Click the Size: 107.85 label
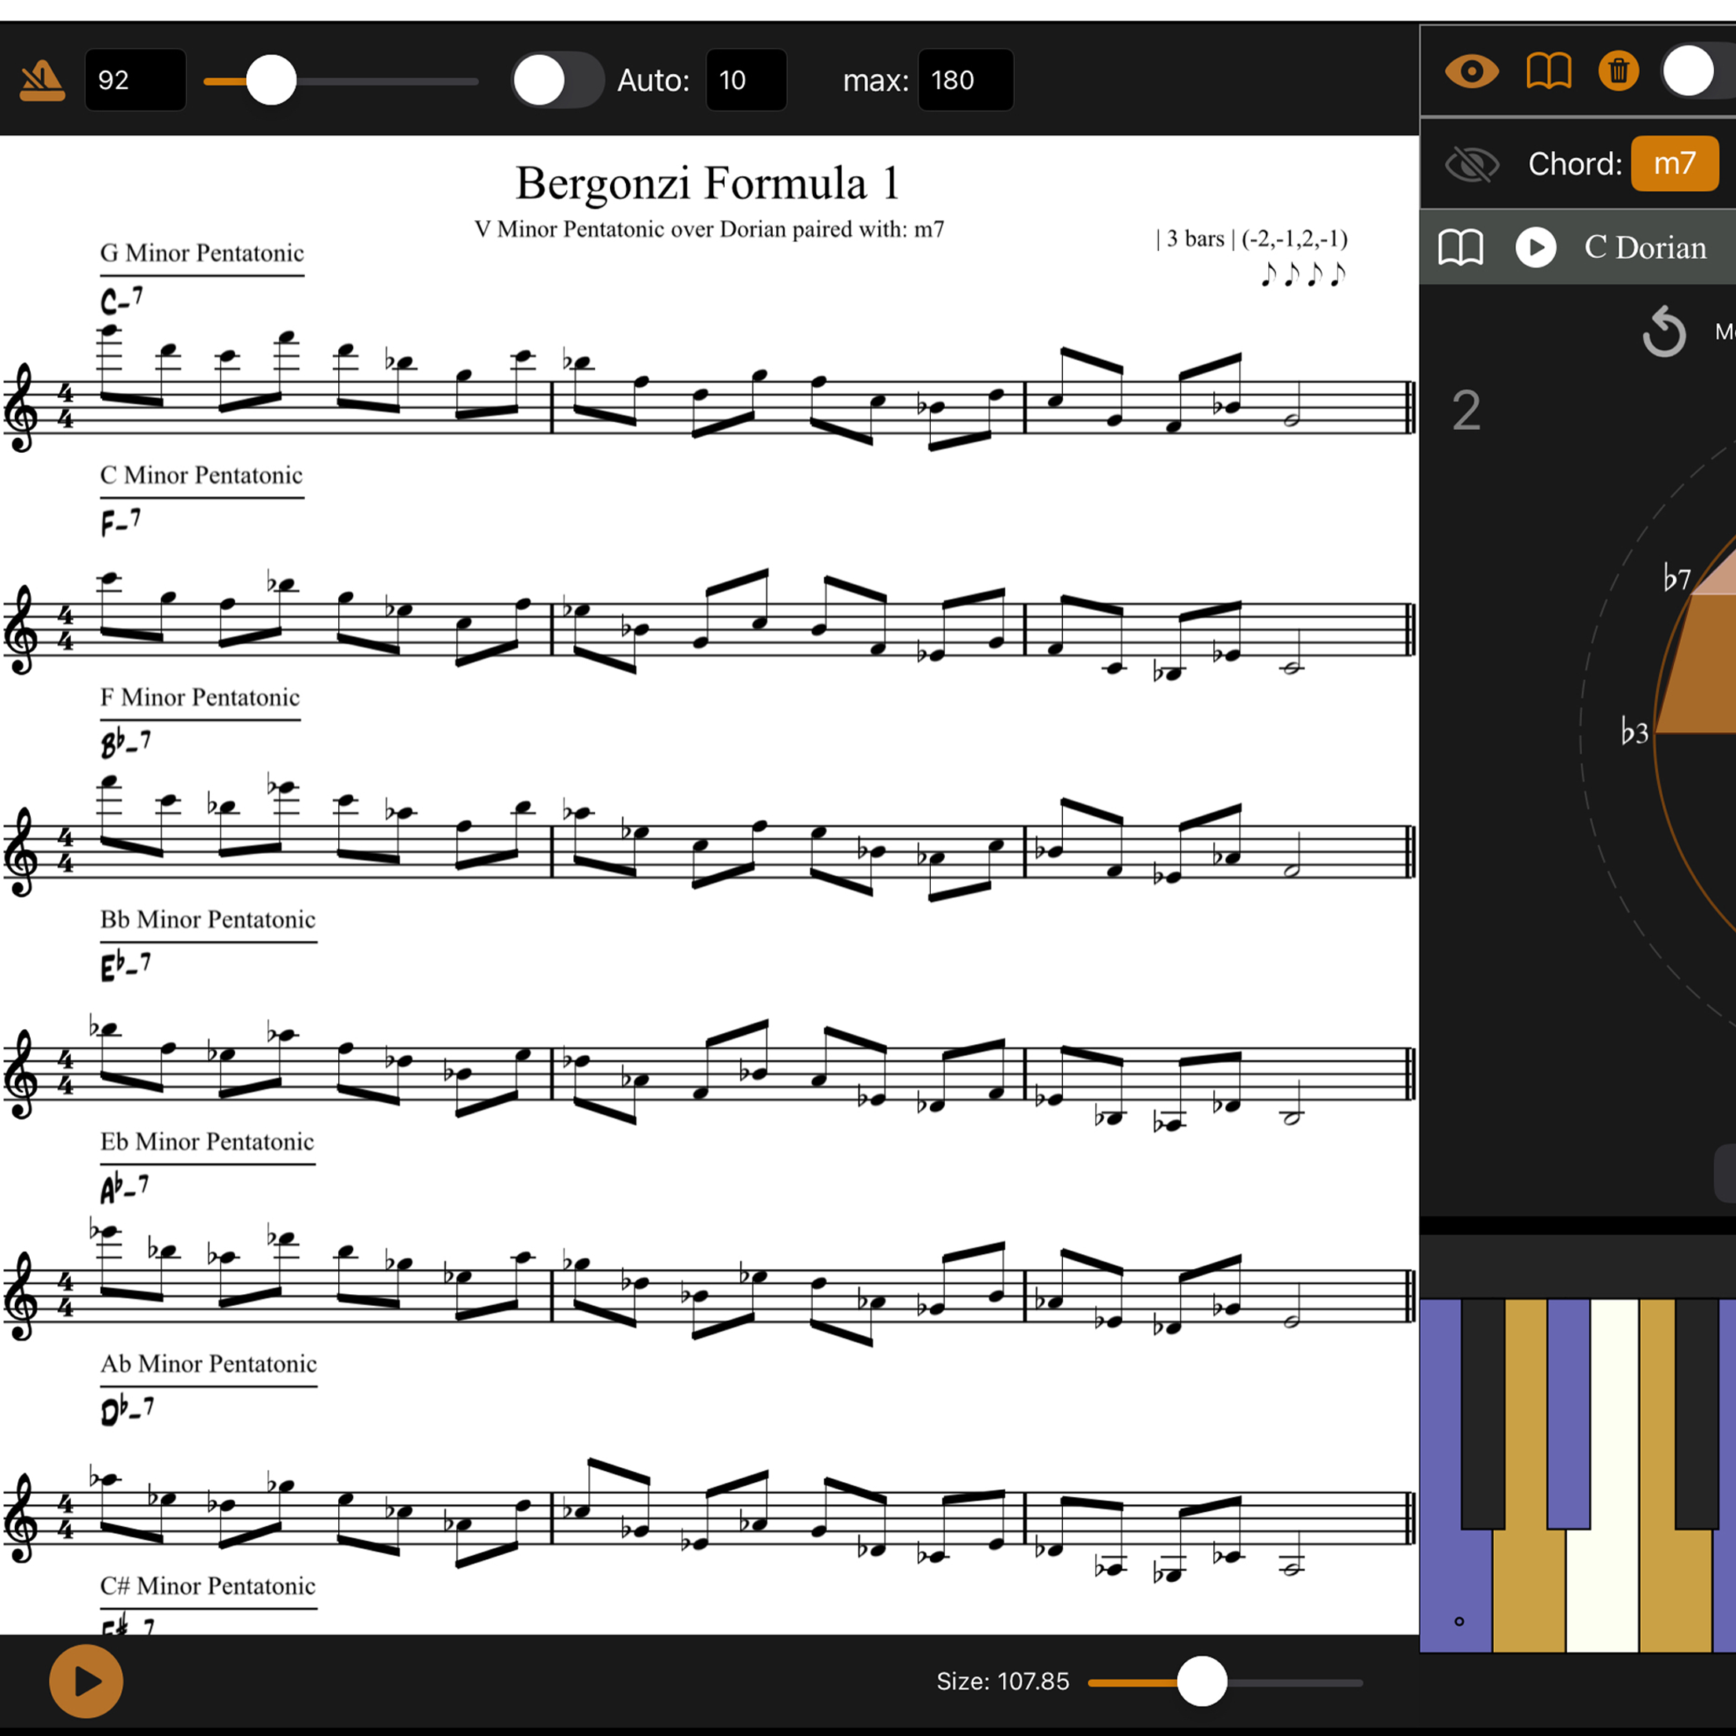The image size is (1736, 1736). pyautogui.click(x=1002, y=1681)
